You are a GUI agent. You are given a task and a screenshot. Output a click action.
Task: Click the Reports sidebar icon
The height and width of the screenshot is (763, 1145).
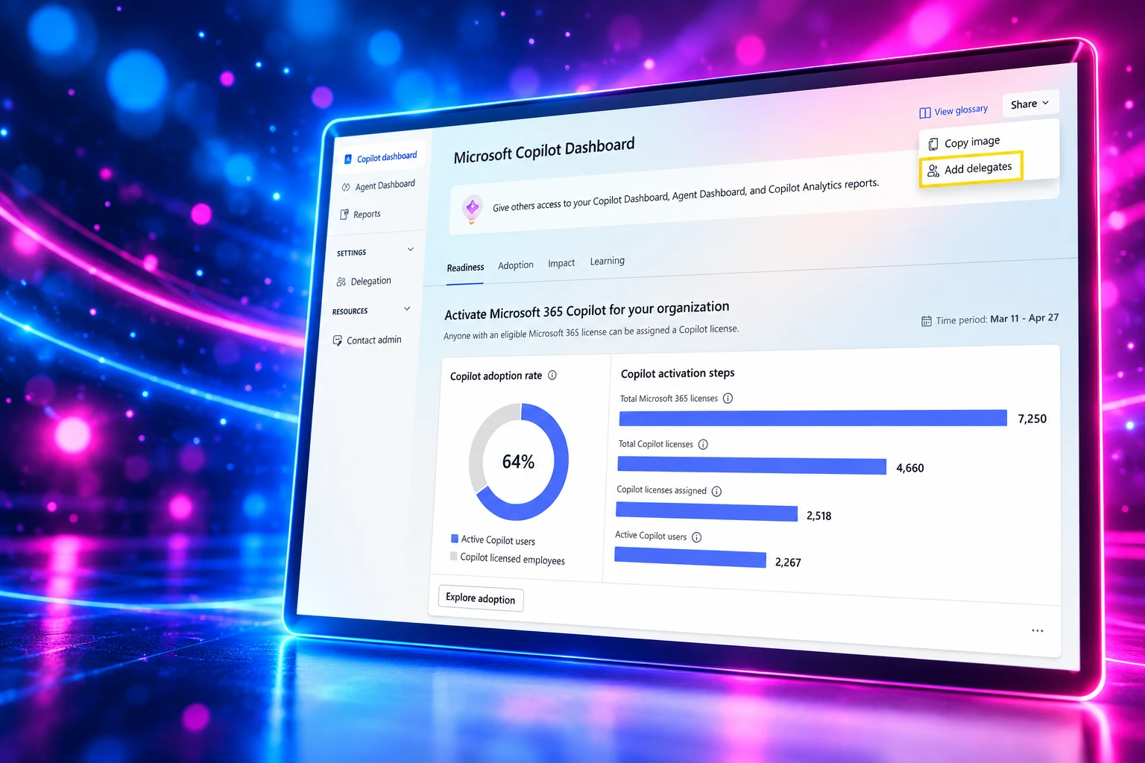[344, 215]
